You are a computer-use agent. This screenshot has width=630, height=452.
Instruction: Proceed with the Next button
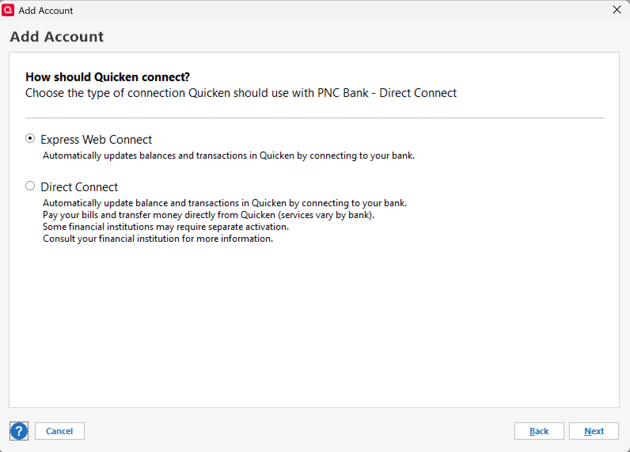tap(594, 431)
